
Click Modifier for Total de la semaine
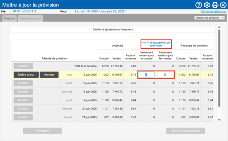point(23,66)
